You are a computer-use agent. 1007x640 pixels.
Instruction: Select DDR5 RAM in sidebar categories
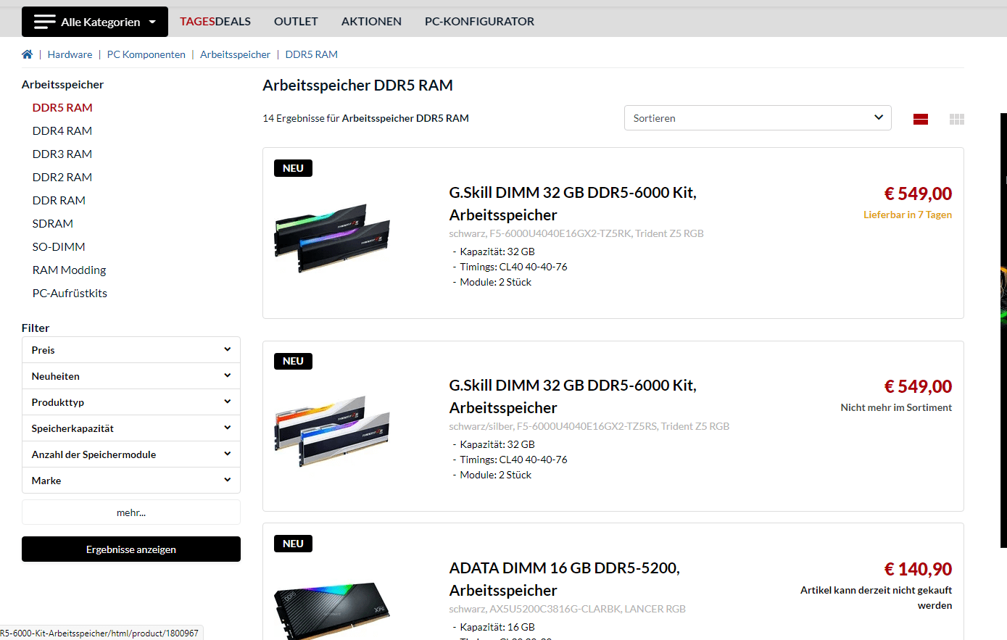62,107
